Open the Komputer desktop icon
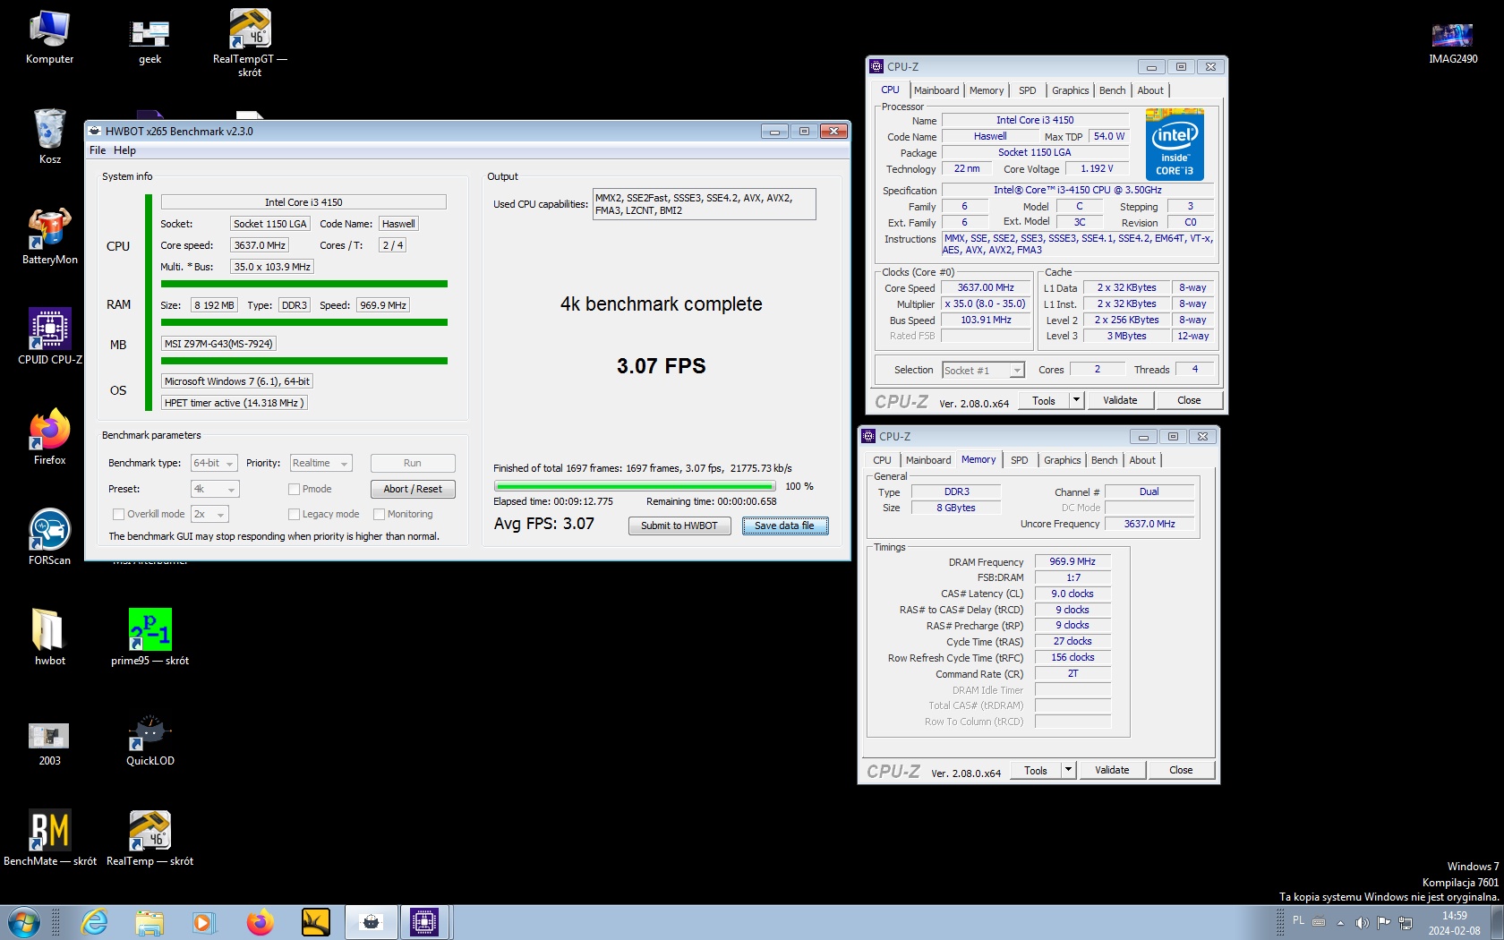 pos(49,38)
